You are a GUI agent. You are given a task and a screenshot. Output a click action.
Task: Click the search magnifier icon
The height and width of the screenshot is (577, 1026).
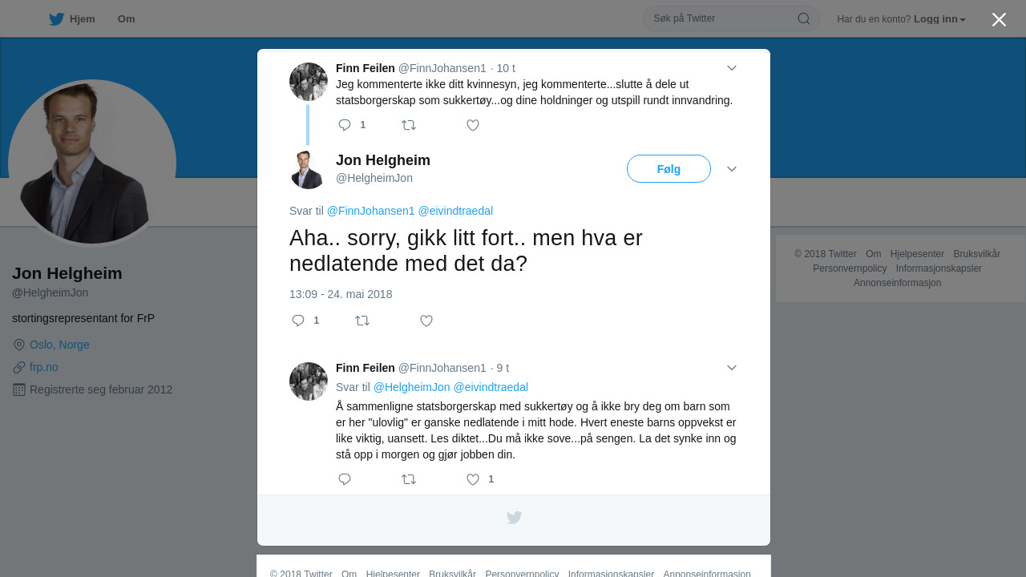pos(803,18)
